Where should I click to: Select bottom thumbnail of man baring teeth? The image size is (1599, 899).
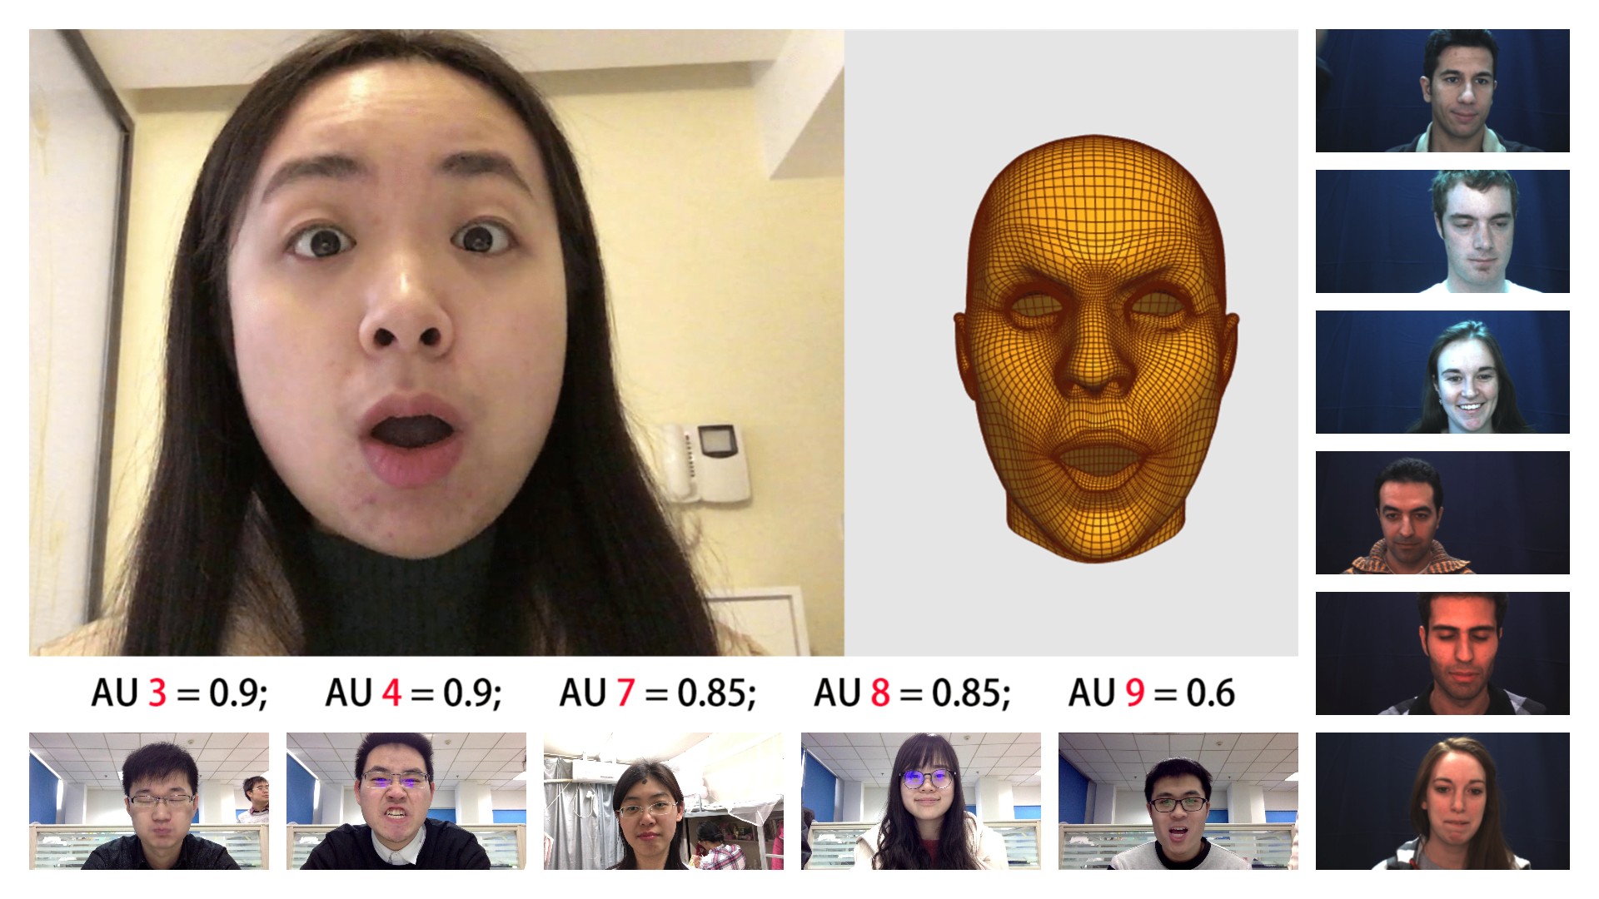[x=406, y=801]
